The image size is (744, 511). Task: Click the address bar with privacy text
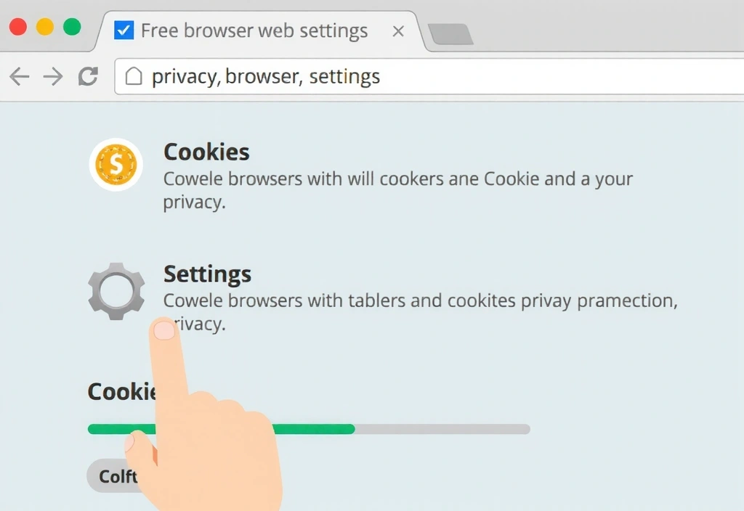(436, 76)
